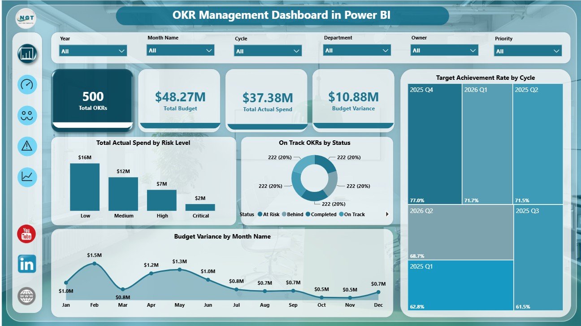The width and height of the screenshot is (581, 326).
Task: Click the 61.5% label in 2025 Q3
Action: 523,306
